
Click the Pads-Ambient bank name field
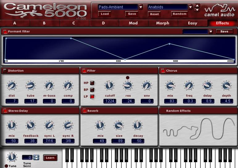(x=118, y=7)
